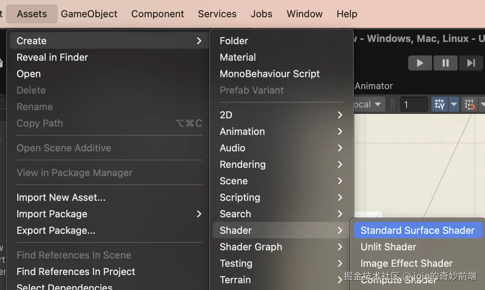Viewport: 485px width, 290px height.
Task: Select Image Effect Shader entry
Action: click(x=406, y=263)
